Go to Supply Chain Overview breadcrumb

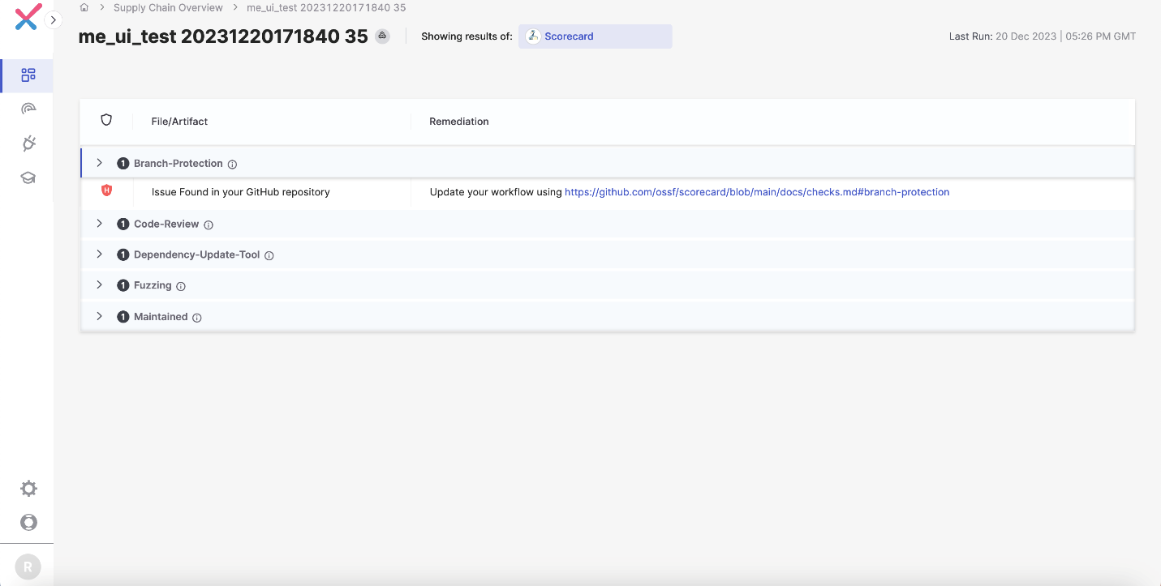(x=168, y=7)
